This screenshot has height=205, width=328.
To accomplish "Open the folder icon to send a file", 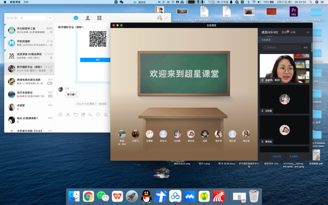I will point(75,115).
